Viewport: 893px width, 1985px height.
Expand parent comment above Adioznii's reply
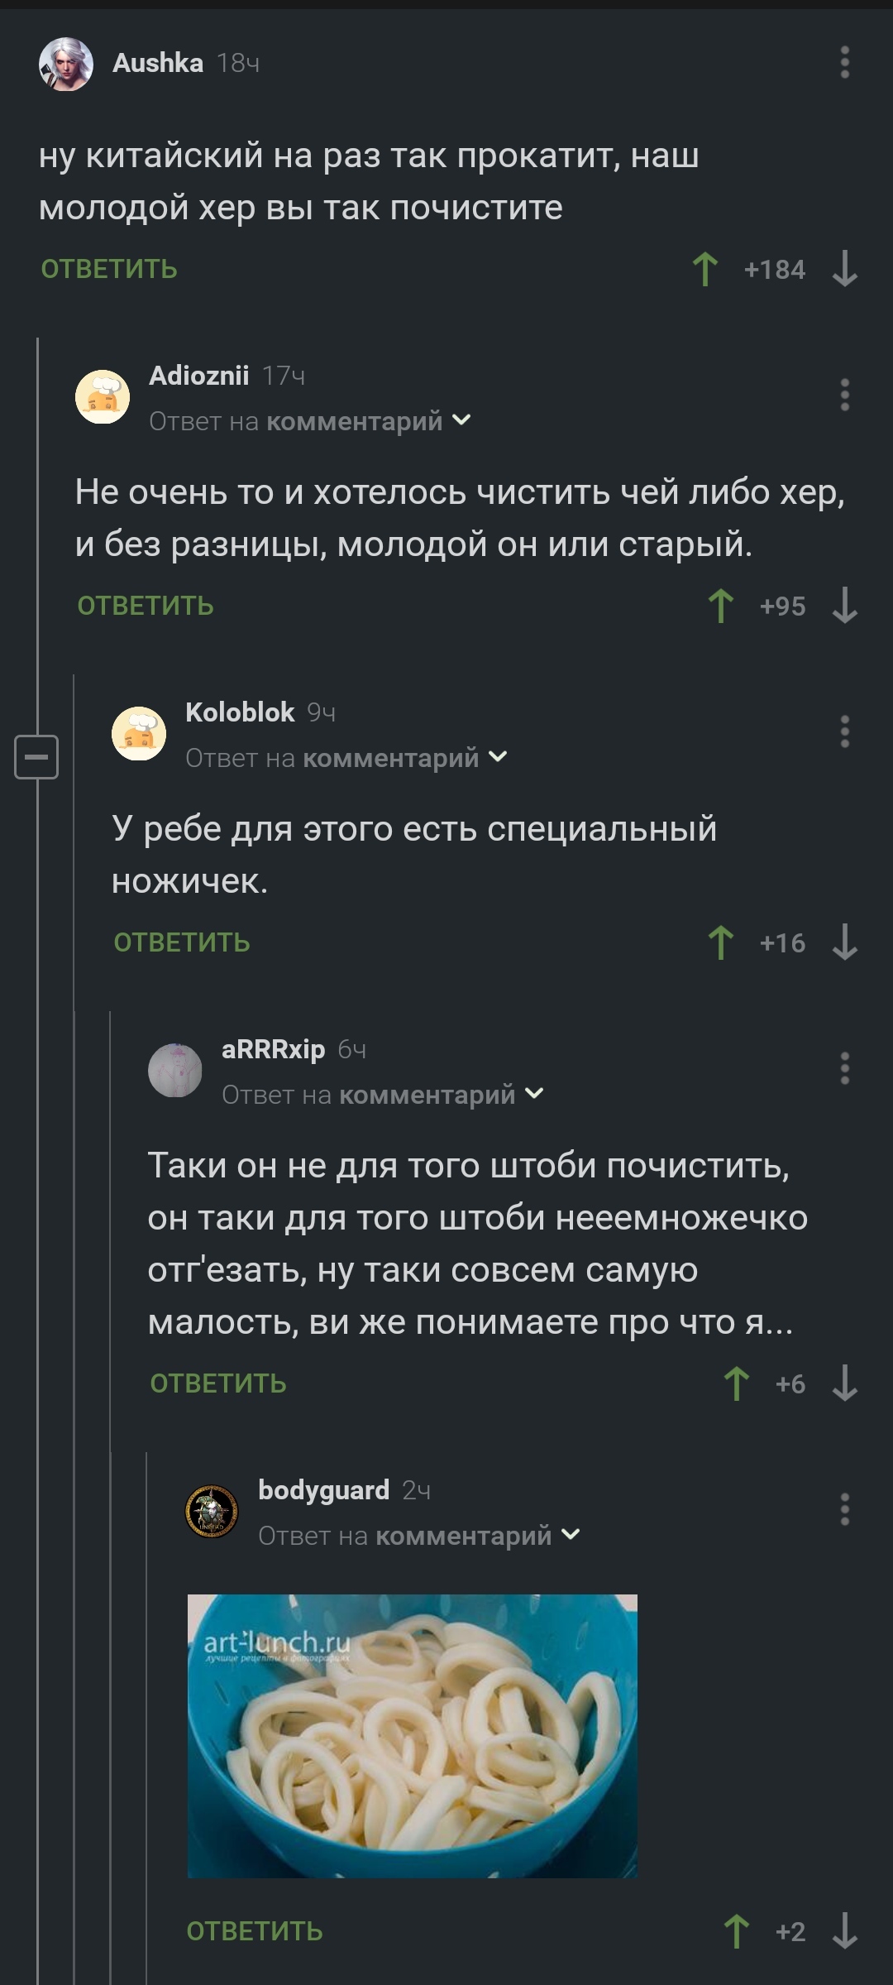tap(462, 421)
